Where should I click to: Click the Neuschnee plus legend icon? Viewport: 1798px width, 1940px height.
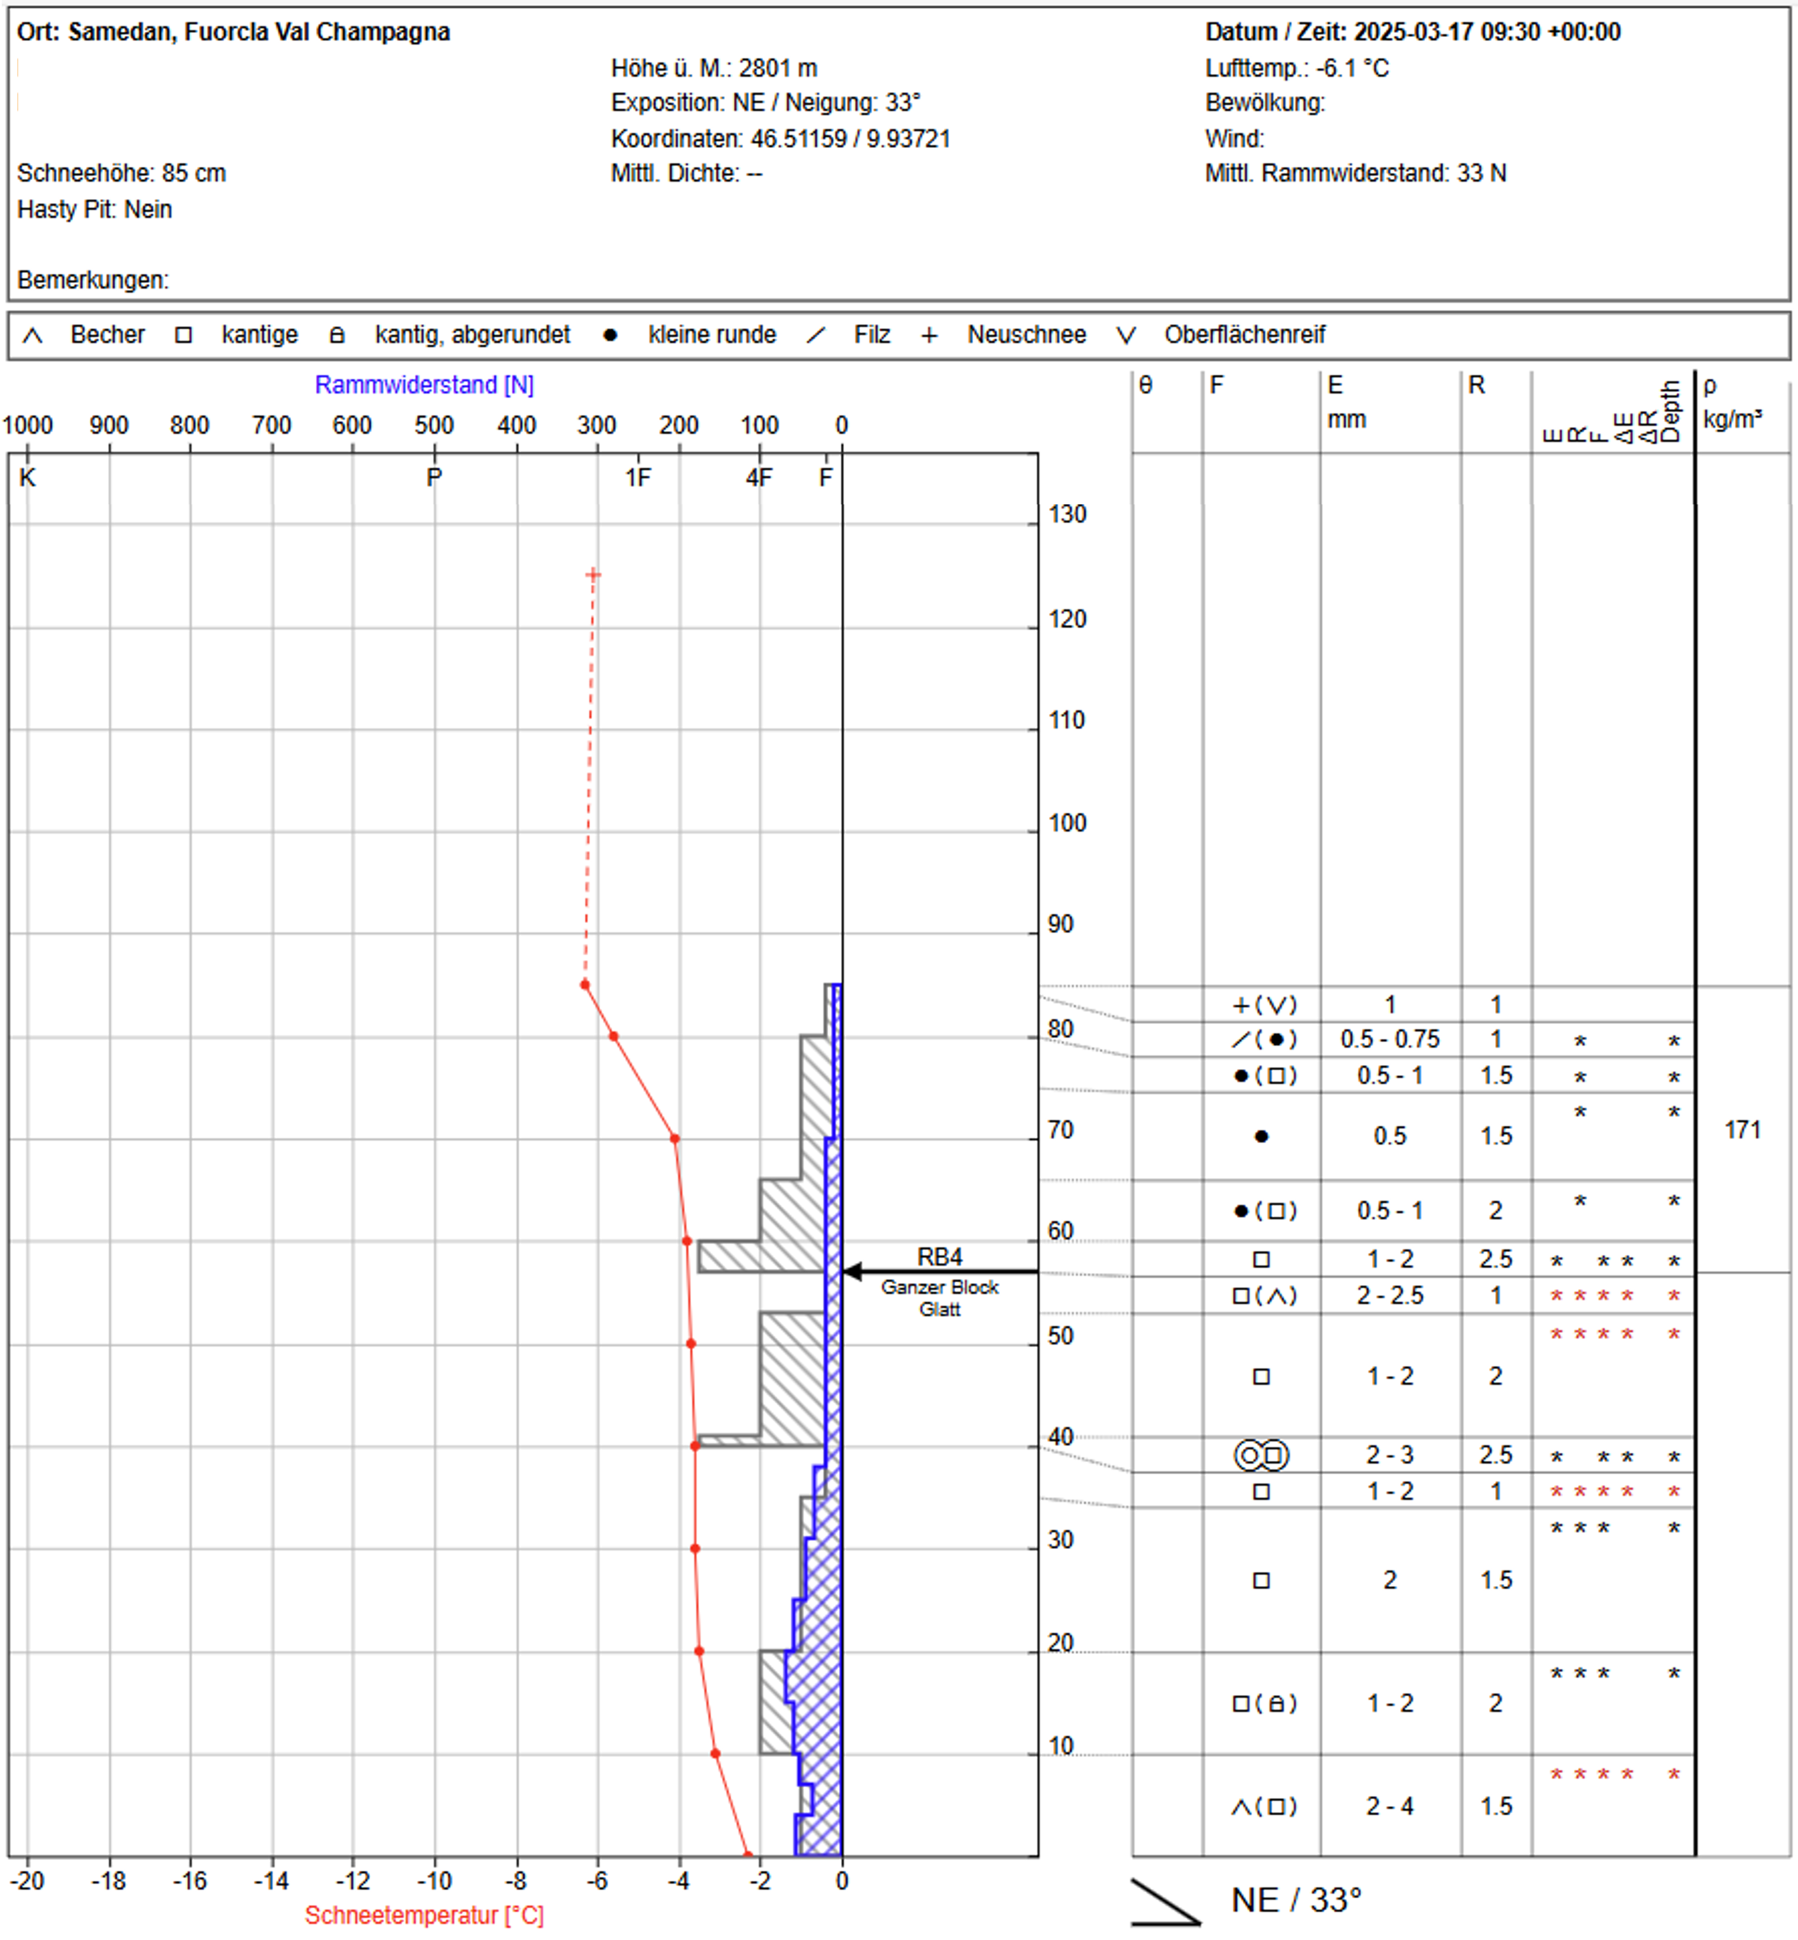(929, 336)
